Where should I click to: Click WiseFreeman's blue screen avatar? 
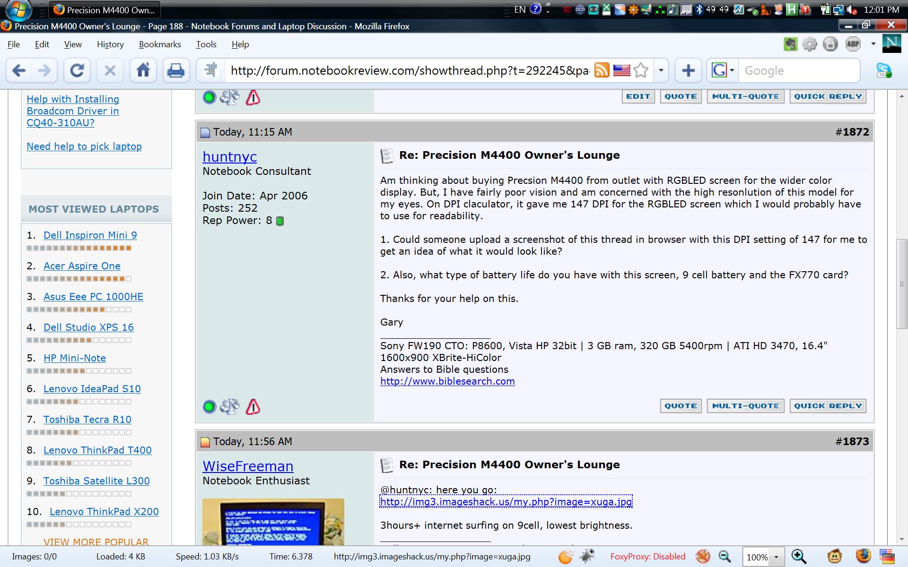coord(273,522)
